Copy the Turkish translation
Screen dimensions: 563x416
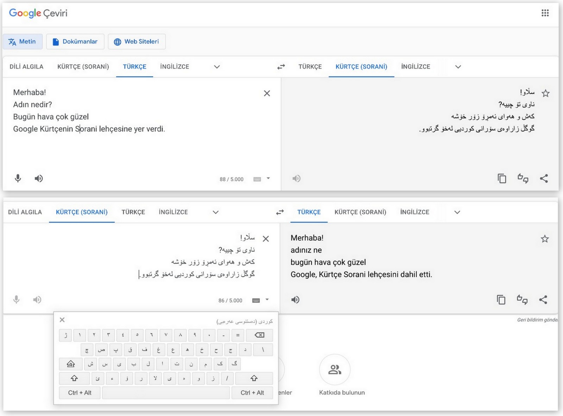[501, 300]
